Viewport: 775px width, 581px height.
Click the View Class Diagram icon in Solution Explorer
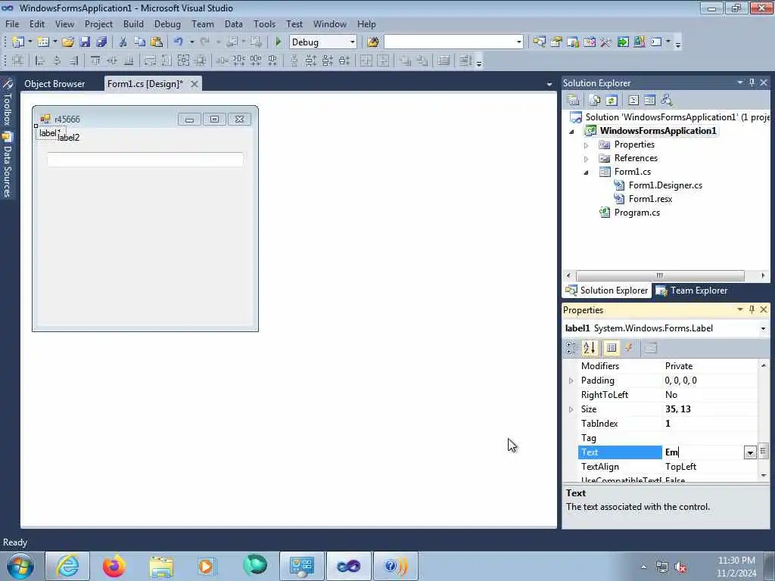pos(667,101)
